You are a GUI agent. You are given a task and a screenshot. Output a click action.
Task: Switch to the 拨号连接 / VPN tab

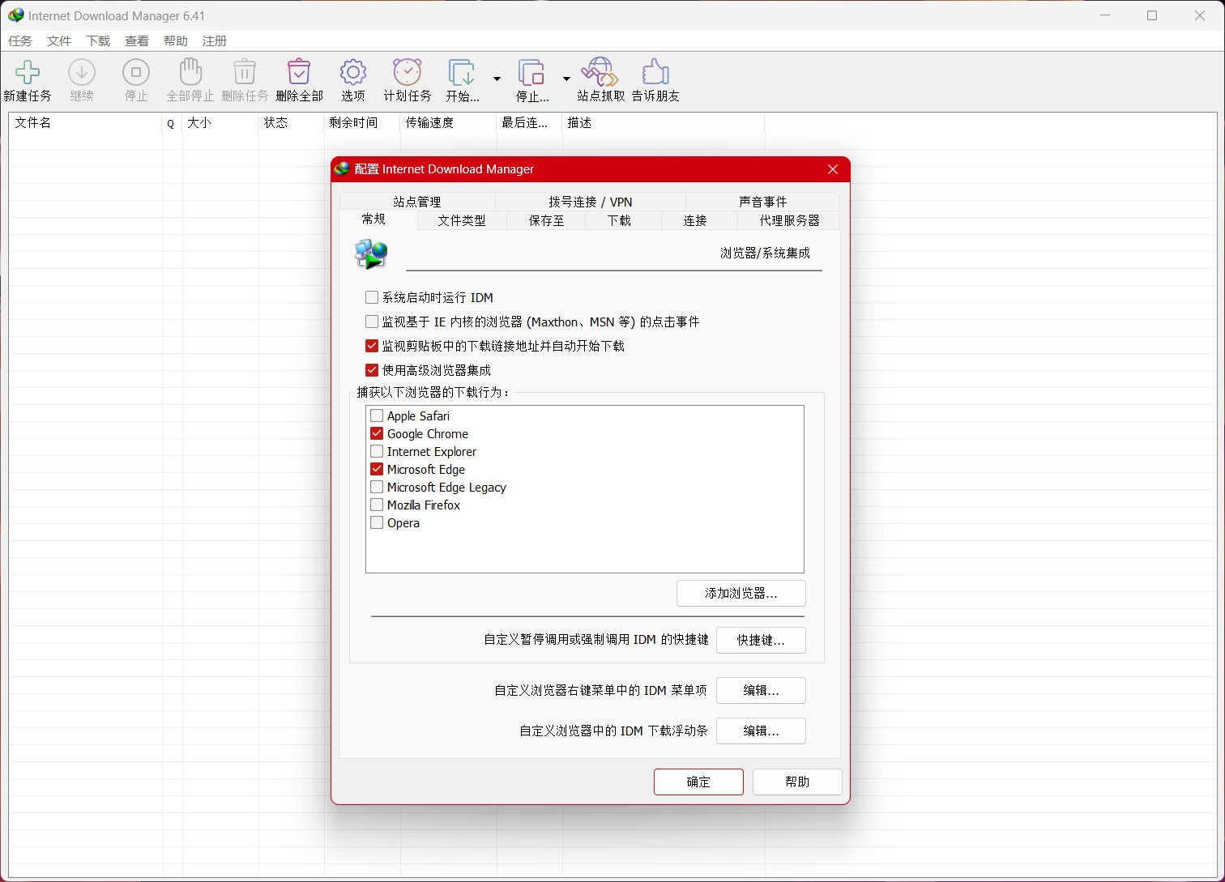(591, 202)
